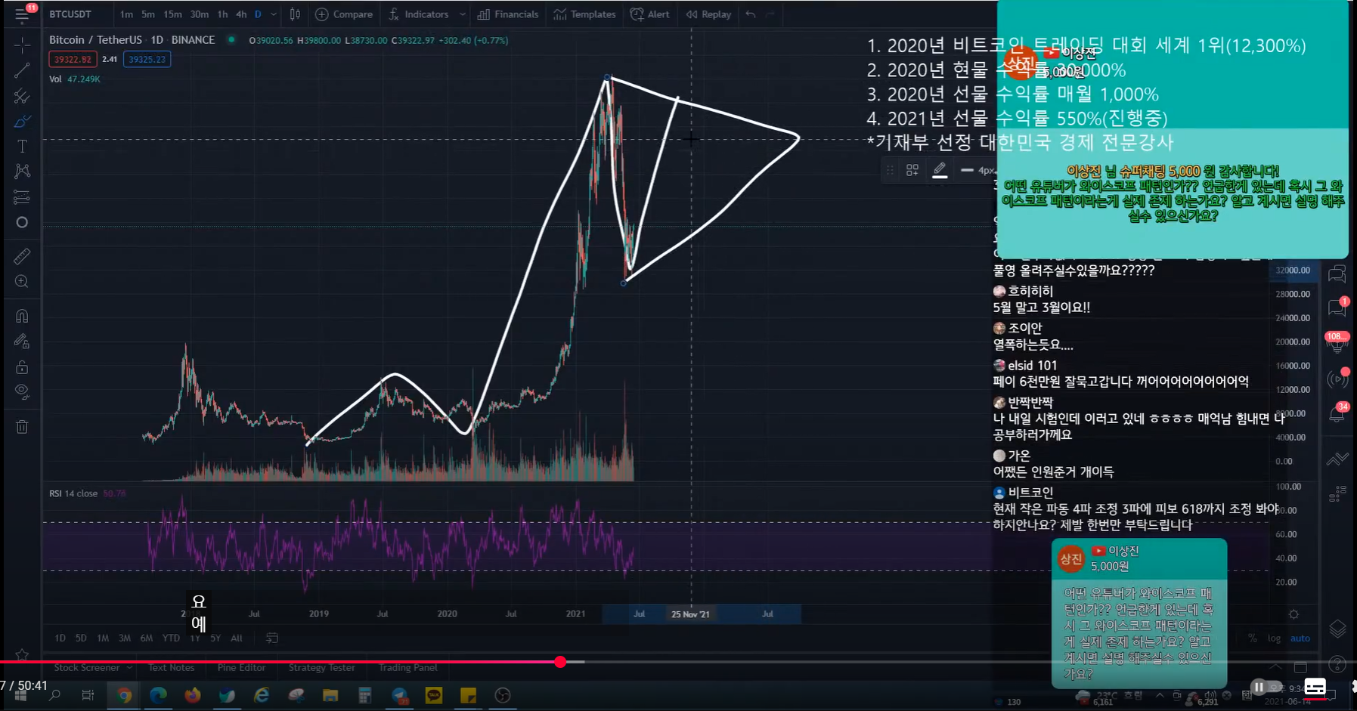Set date range to YTD
This screenshot has width=1357, height=711.
171,638
